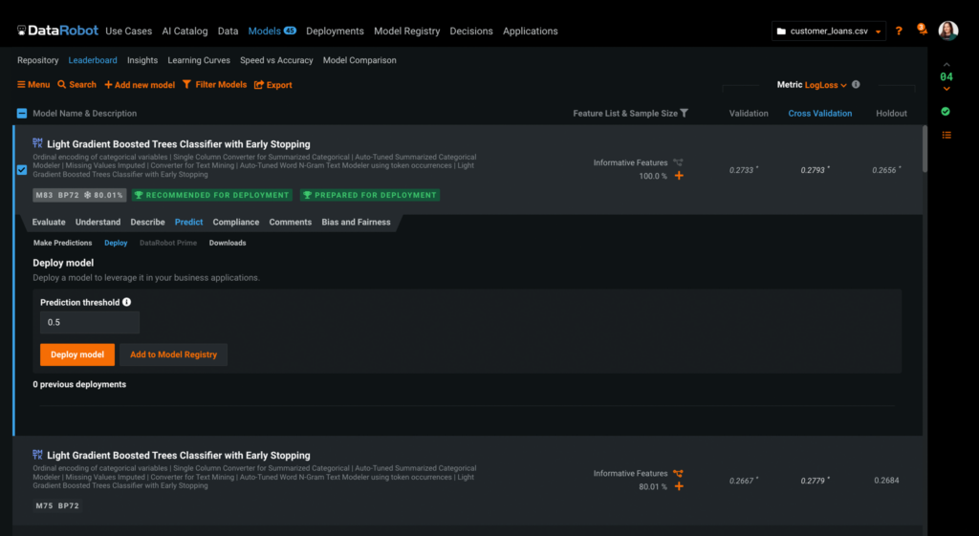Switch to the Repository tab
The width and height of the screenshot is (979, 536).
click(37, 60)
